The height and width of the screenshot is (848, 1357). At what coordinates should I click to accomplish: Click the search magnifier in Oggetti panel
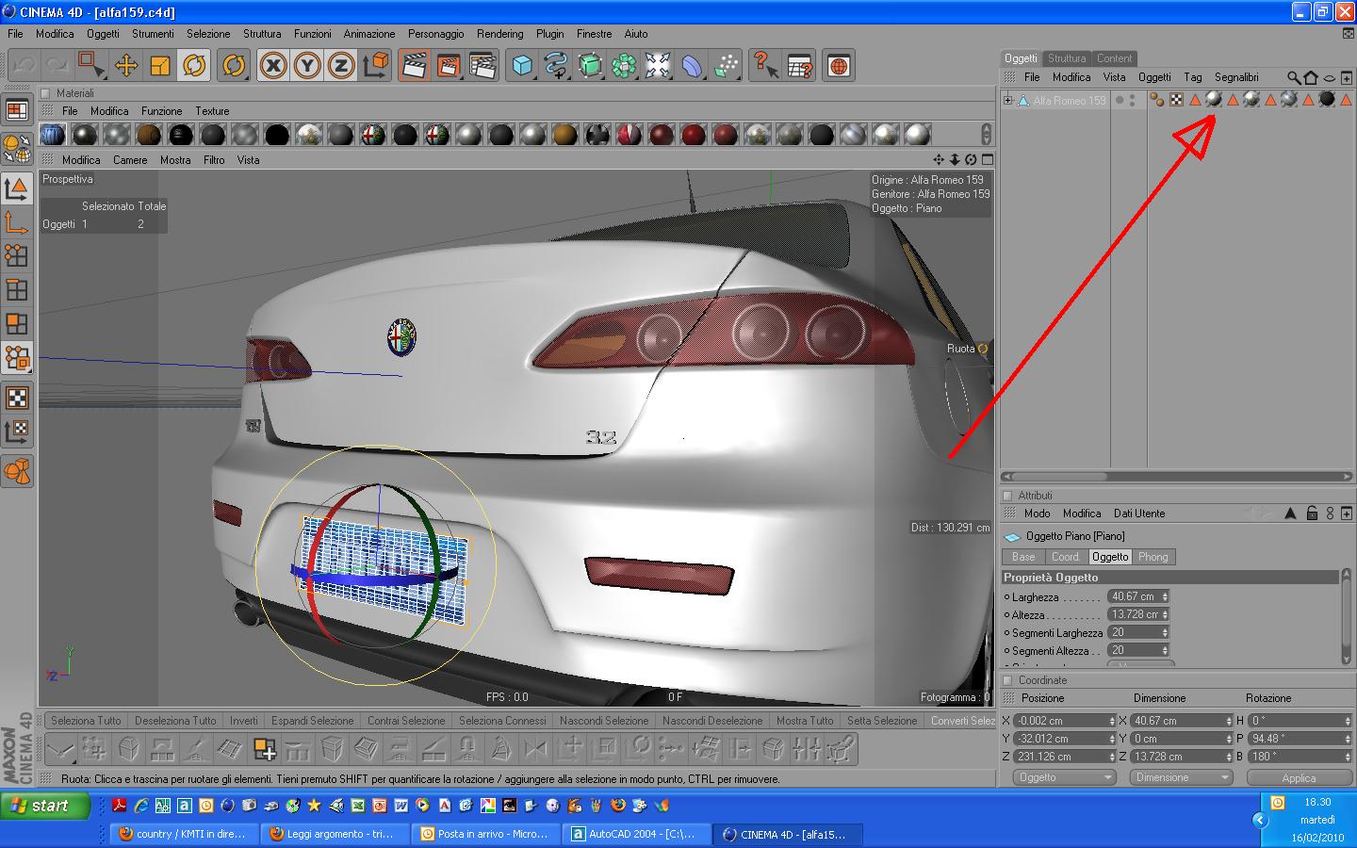[1294, 77]
